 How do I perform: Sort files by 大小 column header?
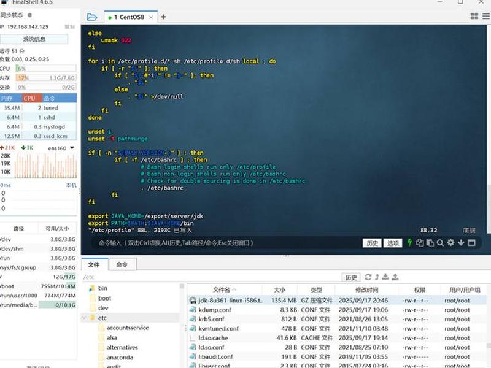(279, 290)
